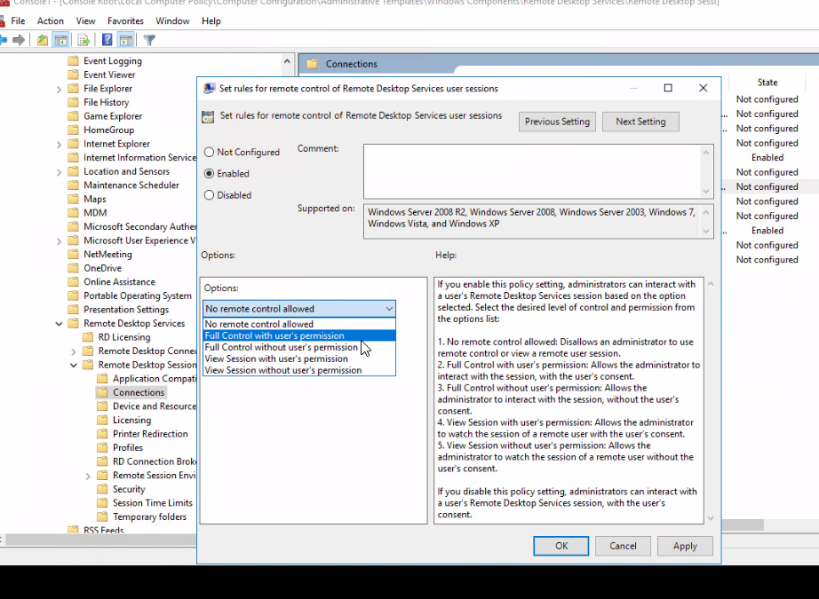Screen dimensions: 819x599
Task: Select the Presentation Settings tree item
Action: click(126, 310)
